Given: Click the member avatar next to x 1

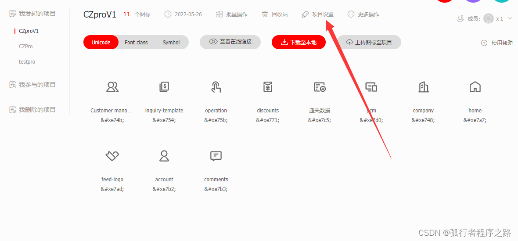Looking at the screenshot, I should coord(489,19).
